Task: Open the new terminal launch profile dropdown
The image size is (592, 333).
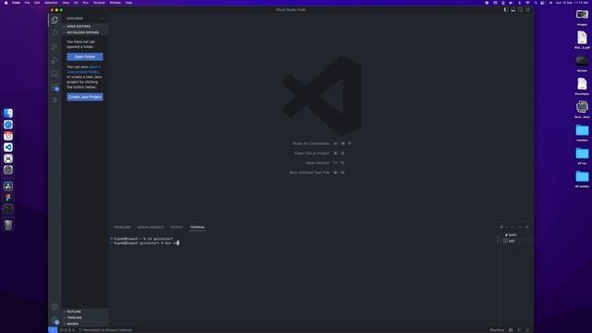Action: [x=506, y=227]
